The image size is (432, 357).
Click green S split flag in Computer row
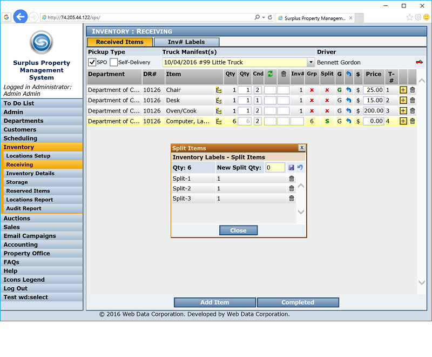click(327, 121)
